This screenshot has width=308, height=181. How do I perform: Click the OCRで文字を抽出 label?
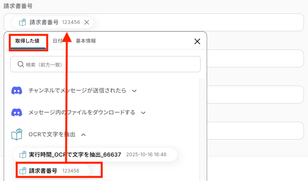(52, 134)
